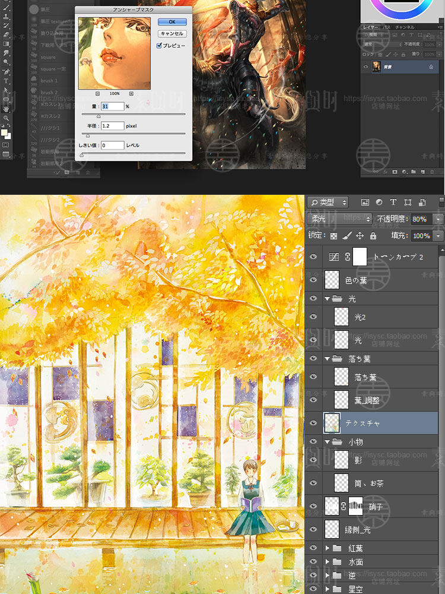Viewport: 445px width, 594px height.
Task: Switch to the チャンネル tab
Action: (405, 27)
